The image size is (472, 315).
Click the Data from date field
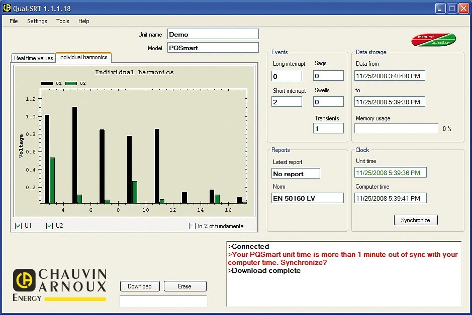click(x=390, y=76)
